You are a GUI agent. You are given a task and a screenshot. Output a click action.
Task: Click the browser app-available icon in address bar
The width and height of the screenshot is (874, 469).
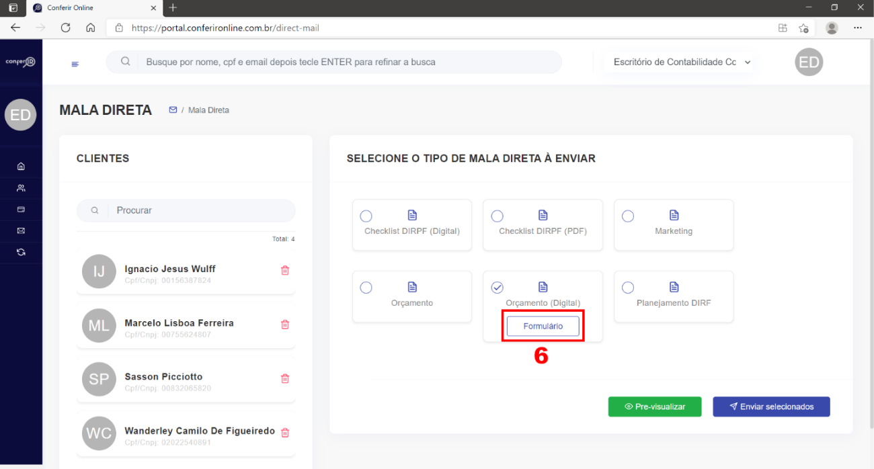[x=783, y=28]
